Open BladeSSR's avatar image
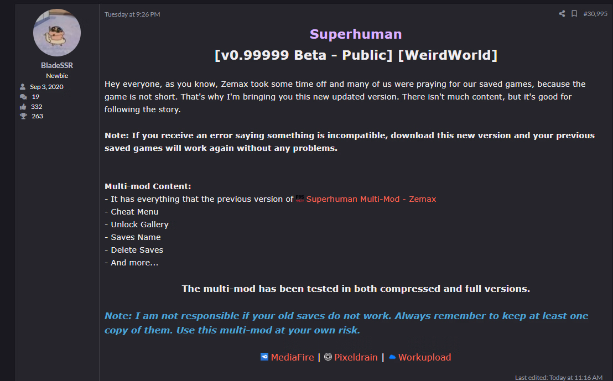This screenshot has height=381, width=613. (57, 32)
